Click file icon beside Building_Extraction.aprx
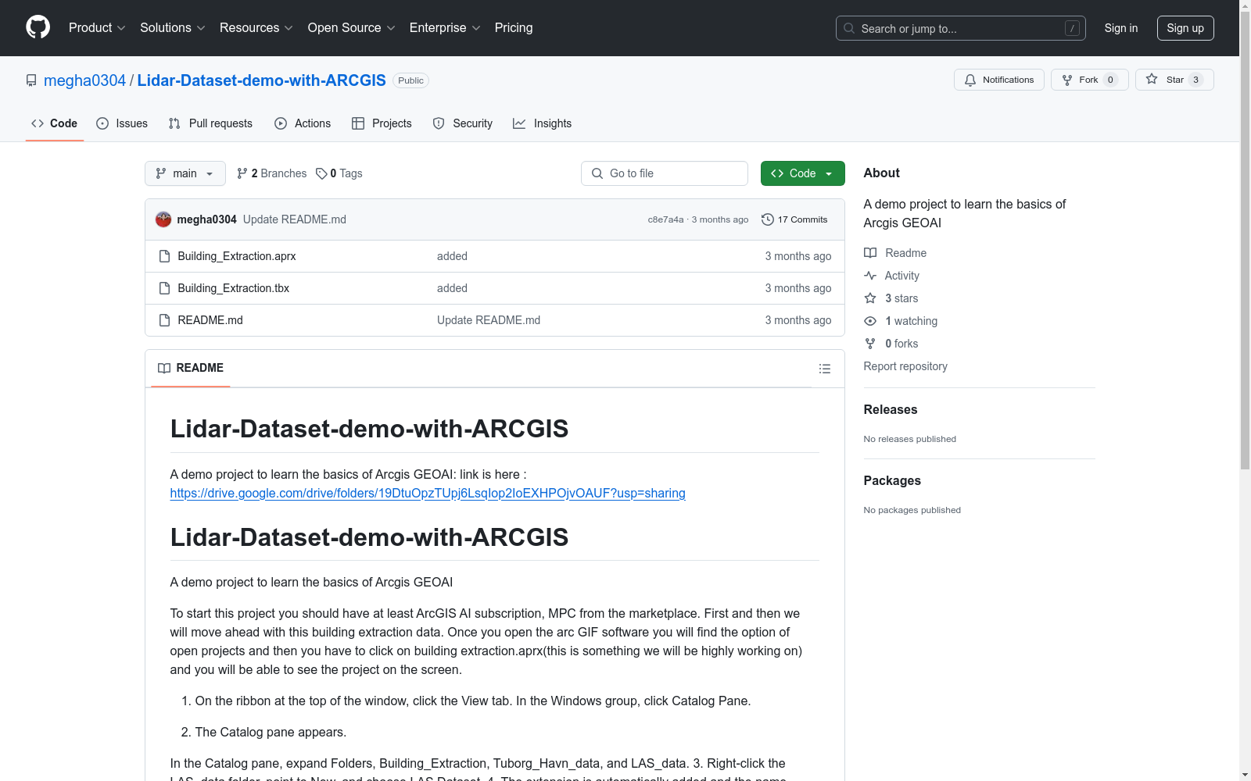 164,256
